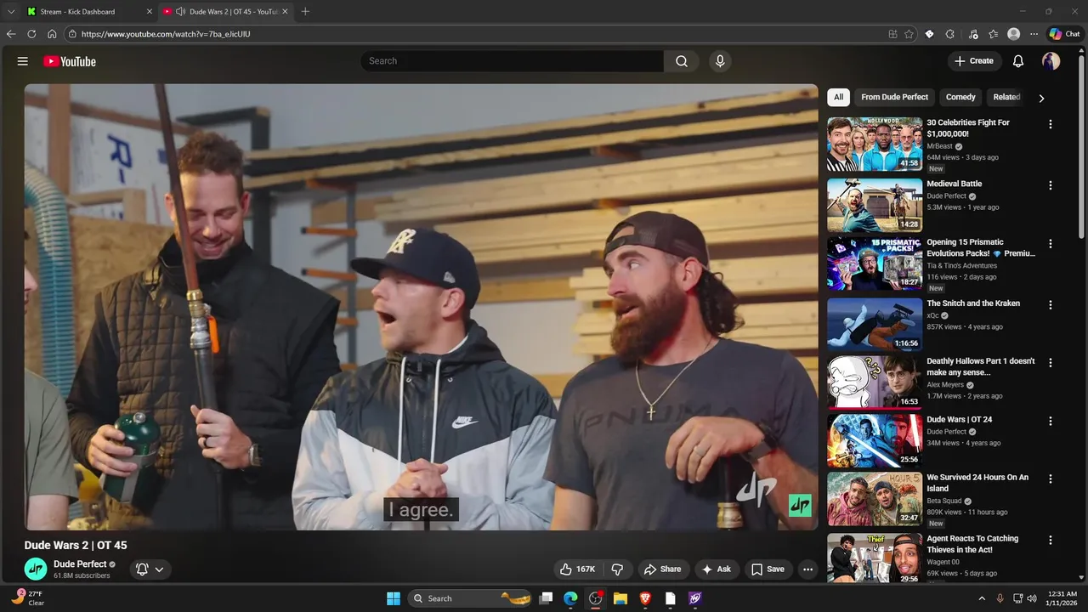Like the video with thumbs up
Image resolution: width=1088 pixels, height=612 pixels.
click(x=577, y=569)
